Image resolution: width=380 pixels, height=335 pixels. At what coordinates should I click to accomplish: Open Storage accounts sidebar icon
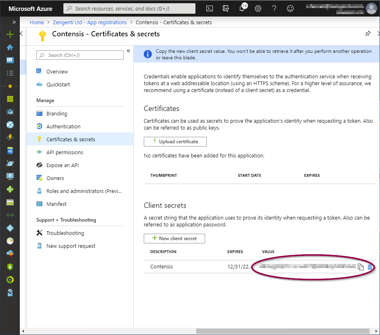click(10, 202)
